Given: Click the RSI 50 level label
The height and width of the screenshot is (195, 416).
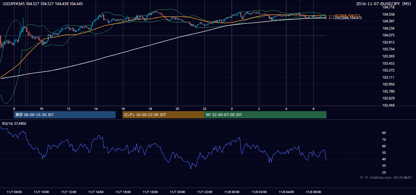Looking at the screenshot, I should point(384,153).
